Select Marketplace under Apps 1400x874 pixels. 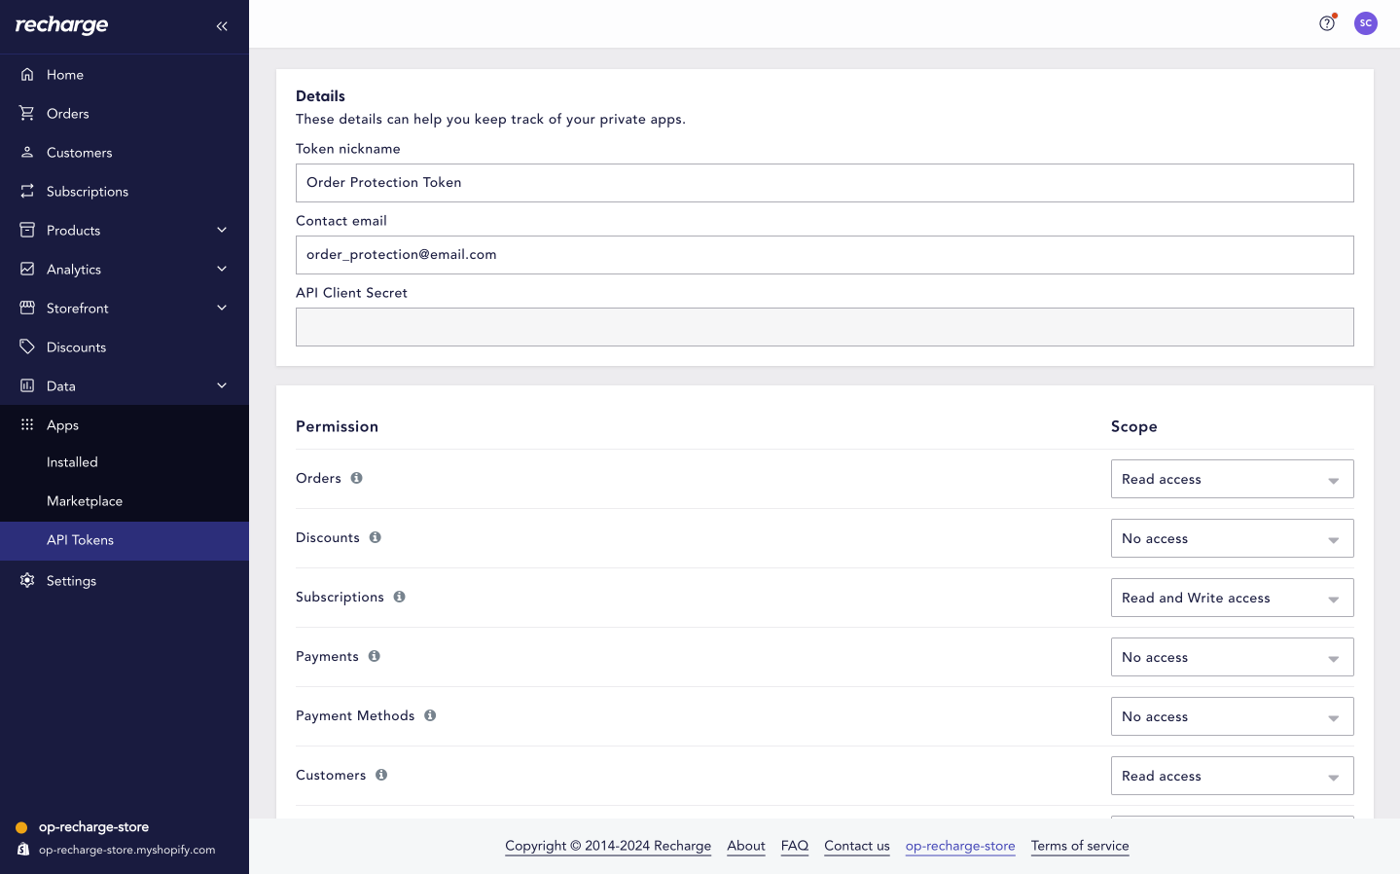coord(125,501)
